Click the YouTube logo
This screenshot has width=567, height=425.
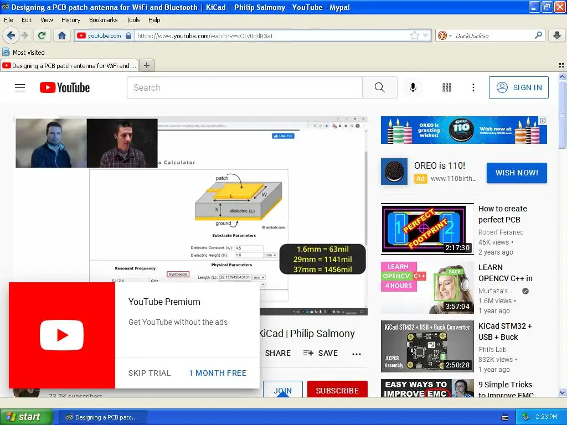tap(65, 87)
